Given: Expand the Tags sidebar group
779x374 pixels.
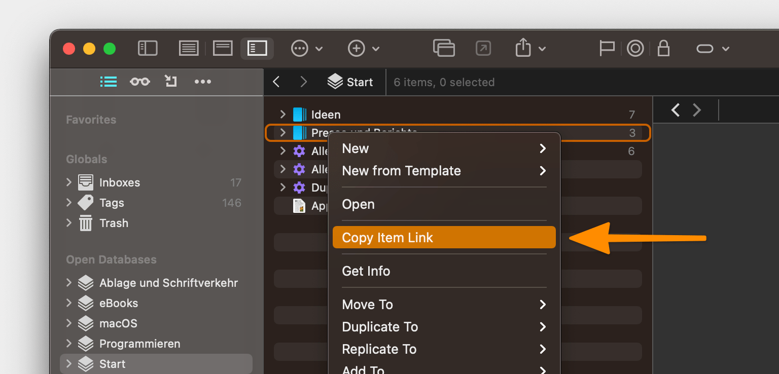Looking at the screenshot, I should point(69,202).
